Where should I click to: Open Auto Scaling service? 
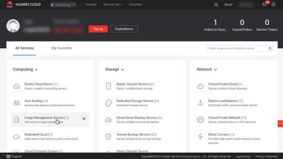coord(36,101)
